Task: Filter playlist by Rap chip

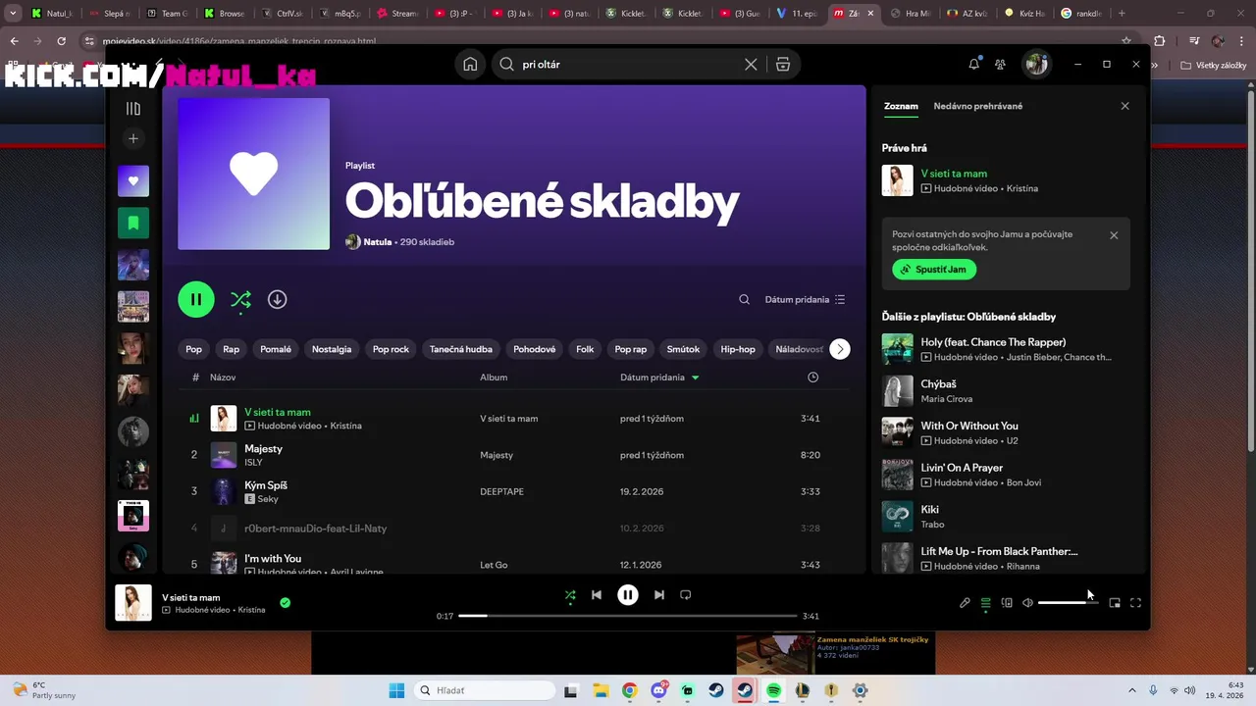Action: click(x=231, y=349)
